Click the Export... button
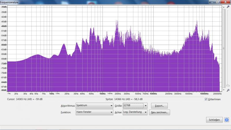 (x=159, y=106)
